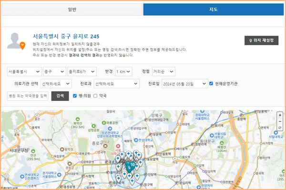This screenshot has width=286, height=190.
Task: Zoom out with the map minus button
Action: click(280, 121)
